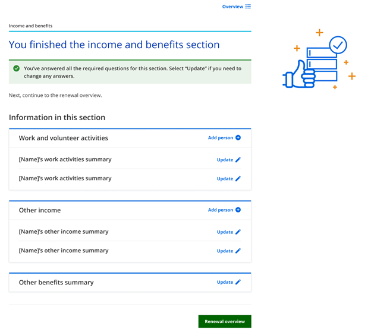Click pencil icon for first work activities summary
The width and height of the screenshot is (371, 332).
pos(238,160)
